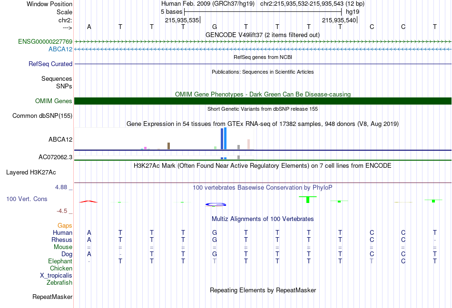Click the 215,935,535 position marker

tap(182, 20)
